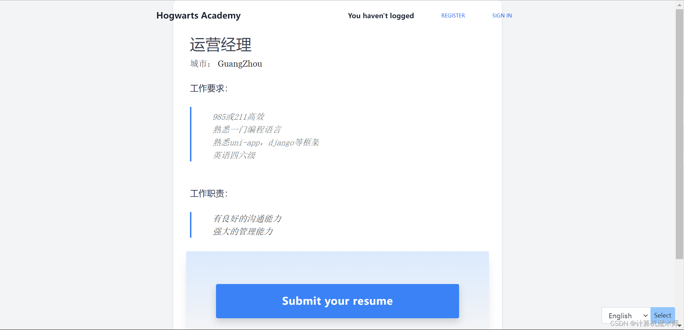Click the 工作职责 section heading
684x330 pixels.
click(x=209, y=194)
